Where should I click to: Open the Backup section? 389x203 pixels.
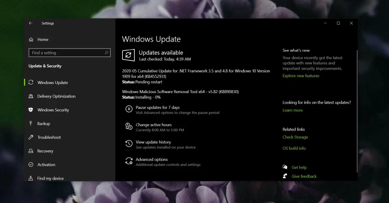click(43, 123)
